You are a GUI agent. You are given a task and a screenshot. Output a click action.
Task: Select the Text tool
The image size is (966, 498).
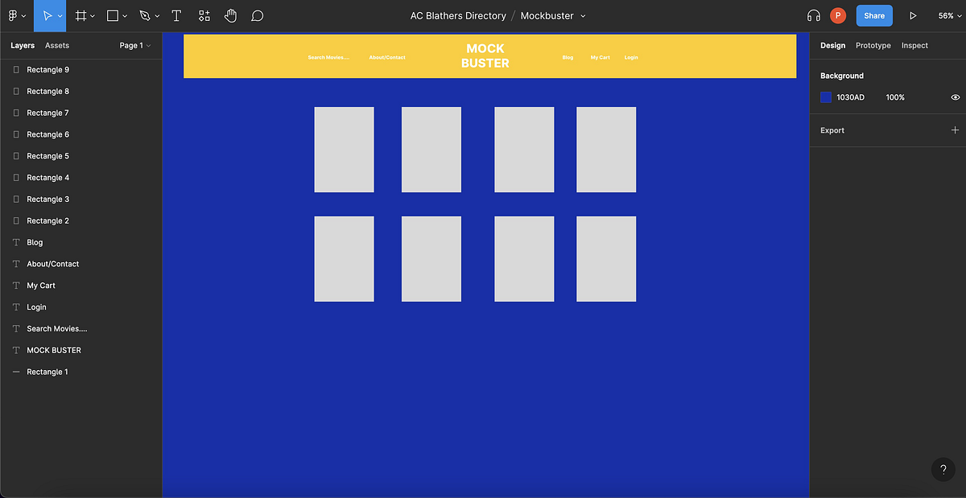click(176, 15)
